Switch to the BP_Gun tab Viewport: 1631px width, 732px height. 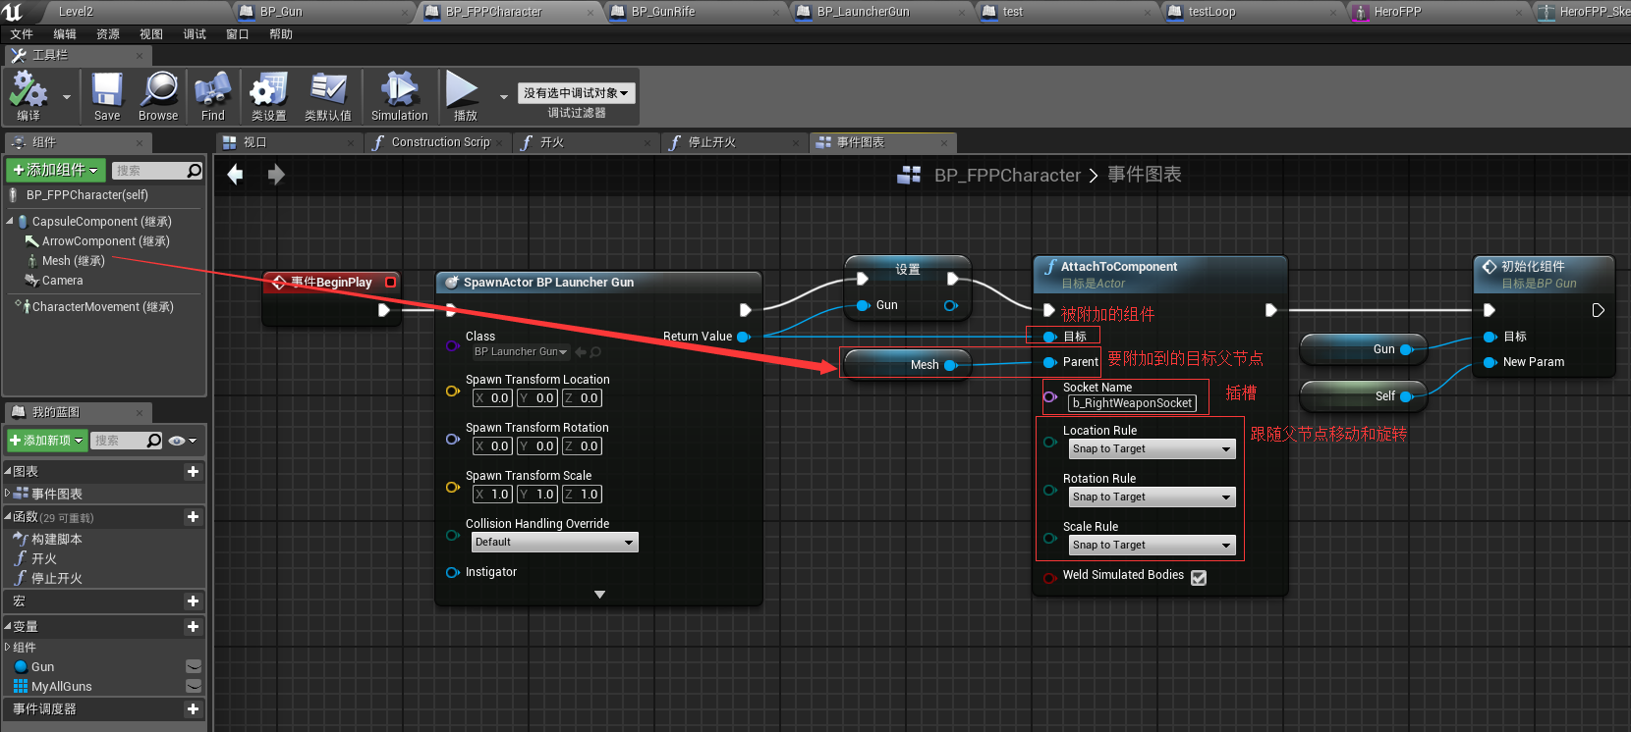point(323,12)
